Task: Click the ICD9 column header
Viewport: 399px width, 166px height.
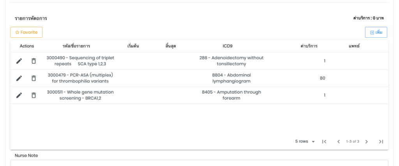Action: pos(228,46)
